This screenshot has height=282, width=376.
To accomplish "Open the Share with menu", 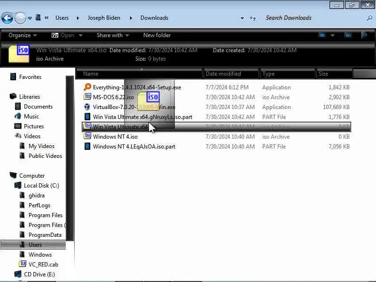I will 113,35.
